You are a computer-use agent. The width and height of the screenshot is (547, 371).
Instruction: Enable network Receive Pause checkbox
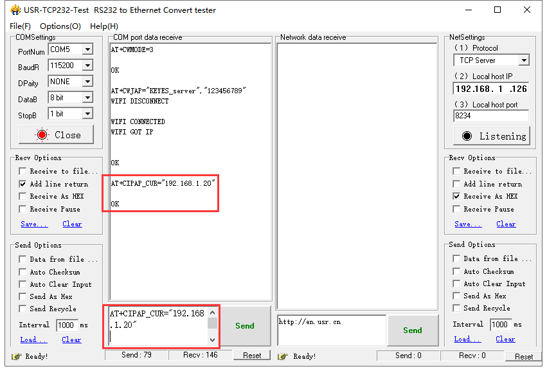[456, 209]
